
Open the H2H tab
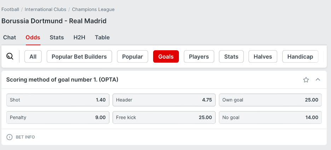coord(79,37)
